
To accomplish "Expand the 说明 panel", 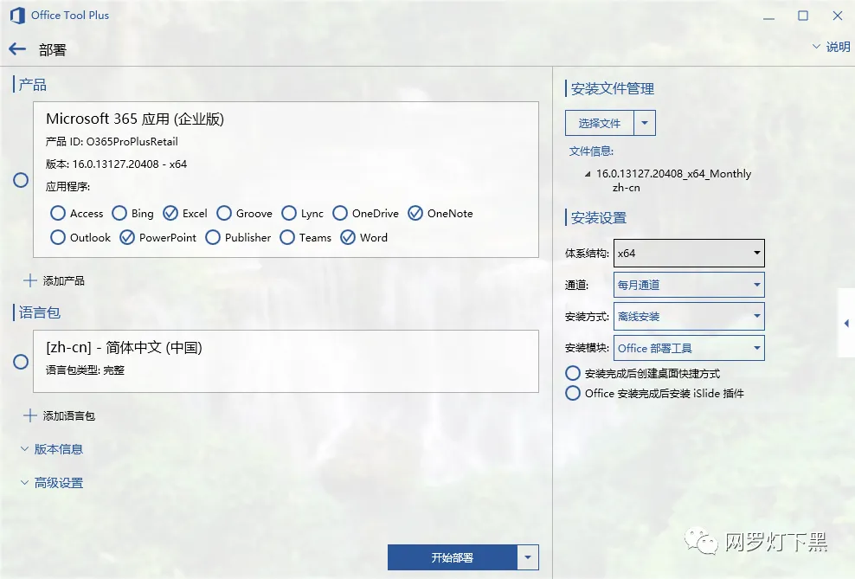I will tap(831, 47).
